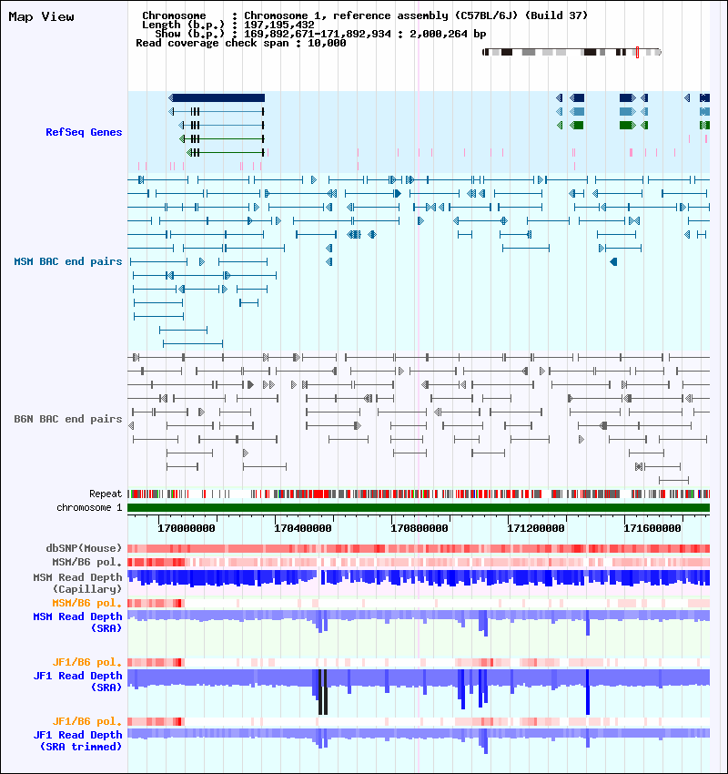
Task: Click the B6N BAC end pairs label
Action: [67, 419]
